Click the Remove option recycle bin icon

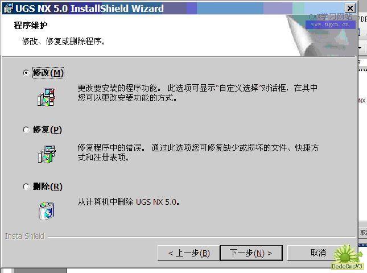[x=46, y=210]
